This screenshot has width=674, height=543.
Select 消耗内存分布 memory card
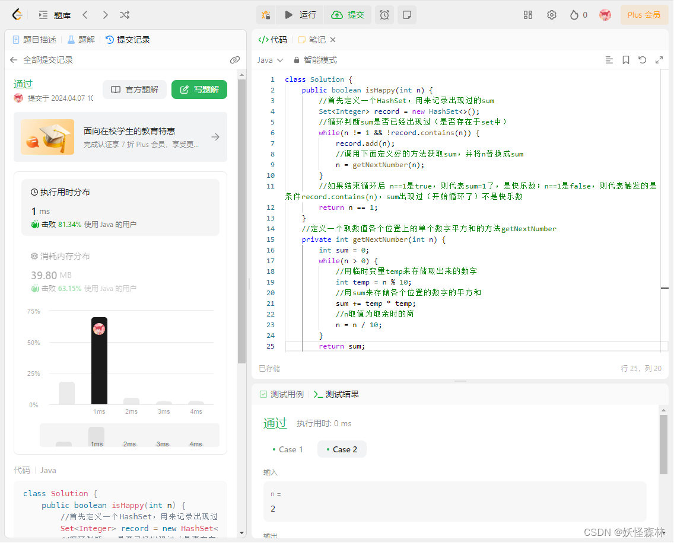point(120,271)
